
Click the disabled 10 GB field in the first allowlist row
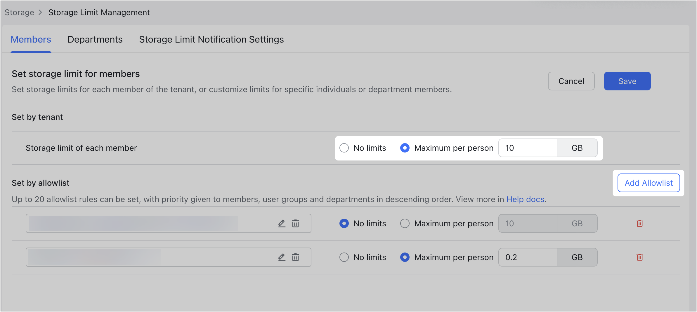(x=528, y=223)
